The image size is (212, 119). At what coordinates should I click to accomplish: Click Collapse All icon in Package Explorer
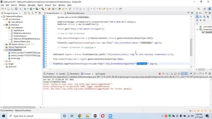tap(25, 13)
